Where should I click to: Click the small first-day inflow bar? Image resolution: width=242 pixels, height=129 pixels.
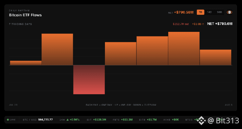26,63
